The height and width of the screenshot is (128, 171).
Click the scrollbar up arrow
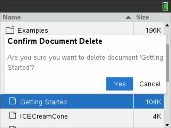(x=167, y=25)
